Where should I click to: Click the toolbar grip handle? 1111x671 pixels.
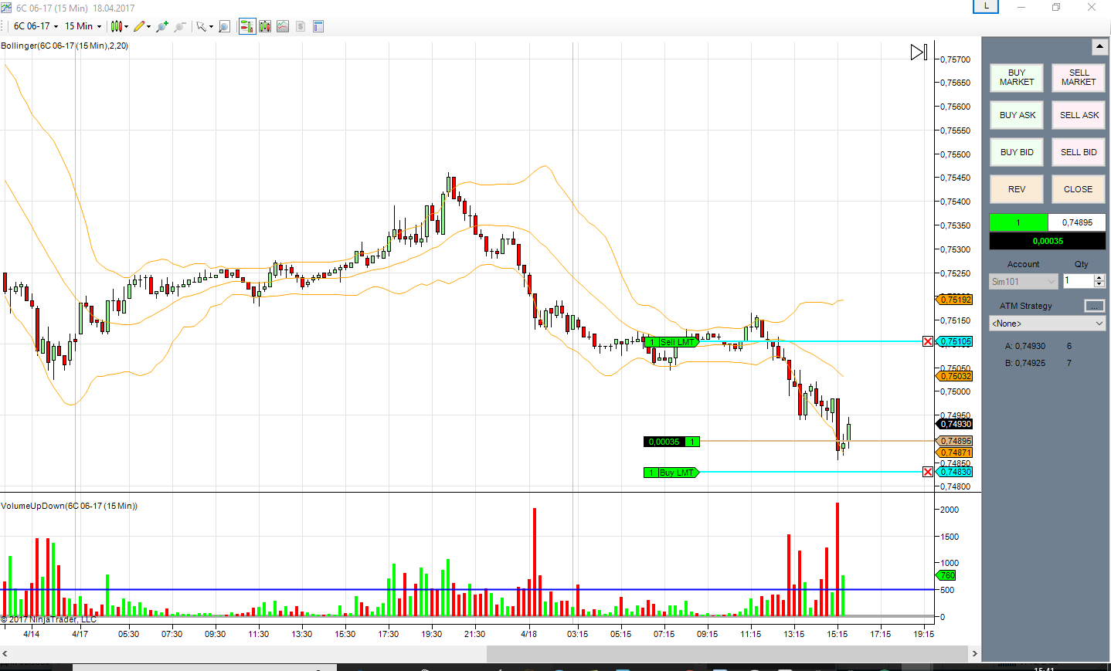[4, 26]
